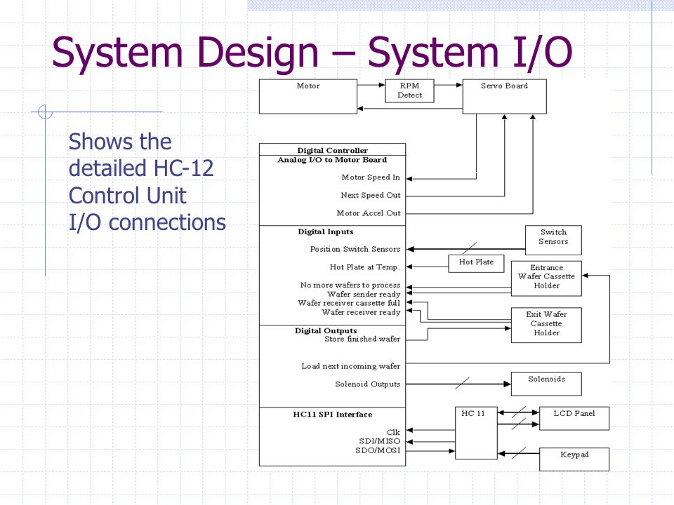Select the HC 11 block
The width and height of the screenshot is (674, 505).
476,433
